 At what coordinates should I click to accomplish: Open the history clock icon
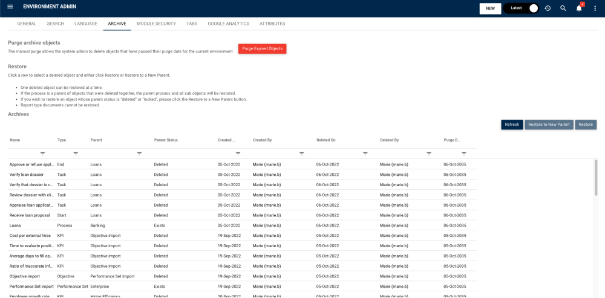coord(548,8)
